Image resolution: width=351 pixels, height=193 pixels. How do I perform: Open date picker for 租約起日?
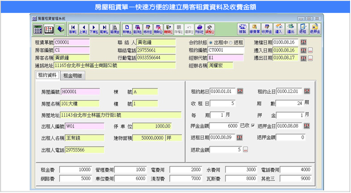[x=240, y=91]
